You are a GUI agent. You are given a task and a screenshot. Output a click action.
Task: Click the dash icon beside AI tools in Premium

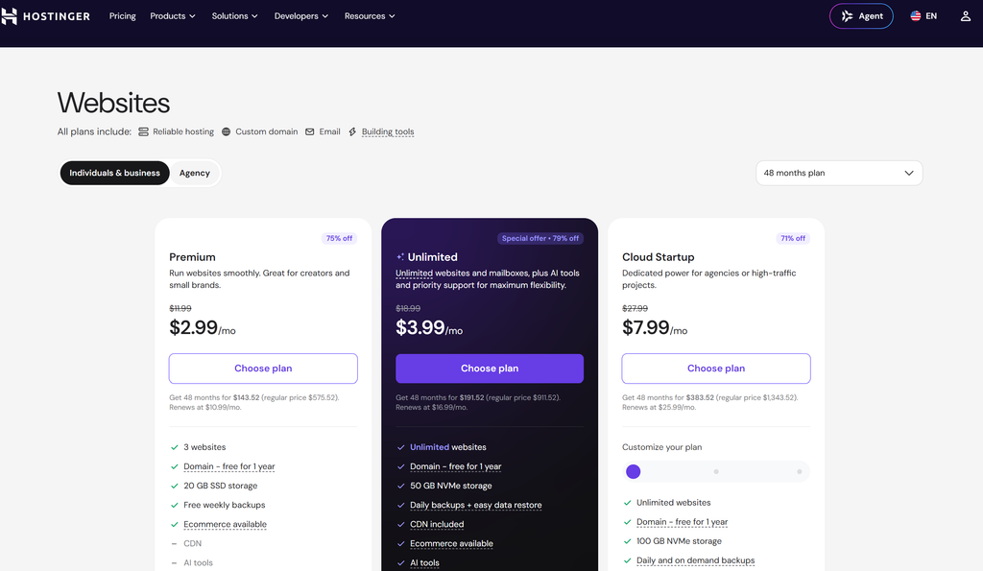click(x=175, y=563)
